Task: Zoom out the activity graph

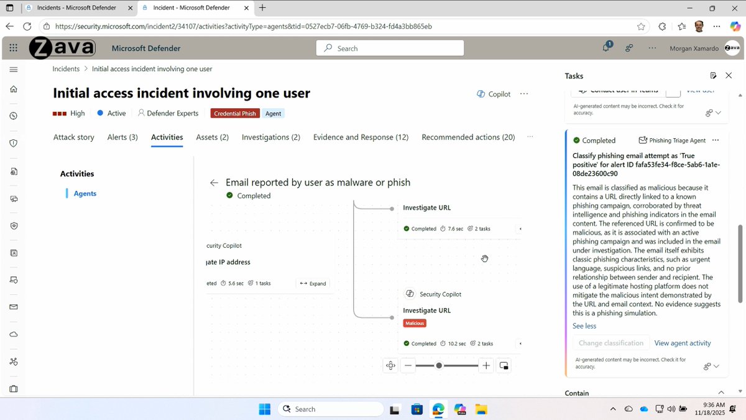Action: 408,365
